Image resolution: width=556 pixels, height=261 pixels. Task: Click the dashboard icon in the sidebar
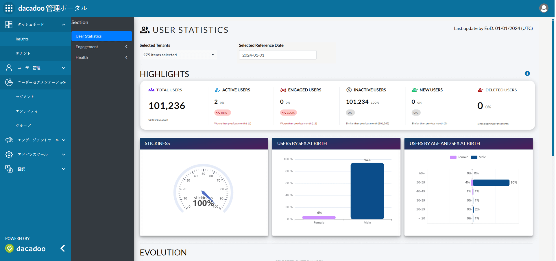click(x=9, y=25)
